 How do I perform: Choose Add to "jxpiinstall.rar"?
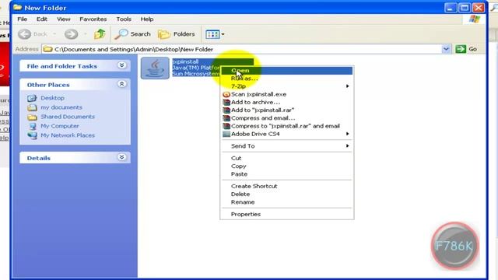[x=287, y=110]
